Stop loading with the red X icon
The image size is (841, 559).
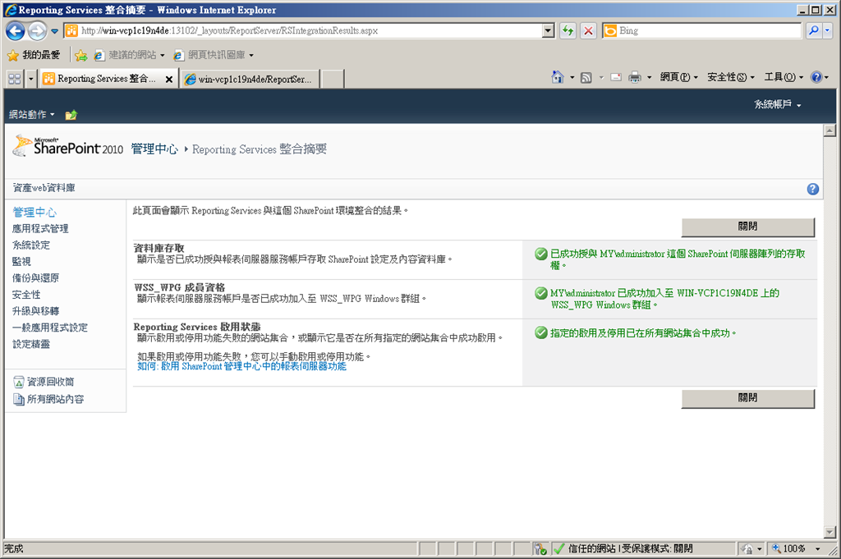pos(588,30)
